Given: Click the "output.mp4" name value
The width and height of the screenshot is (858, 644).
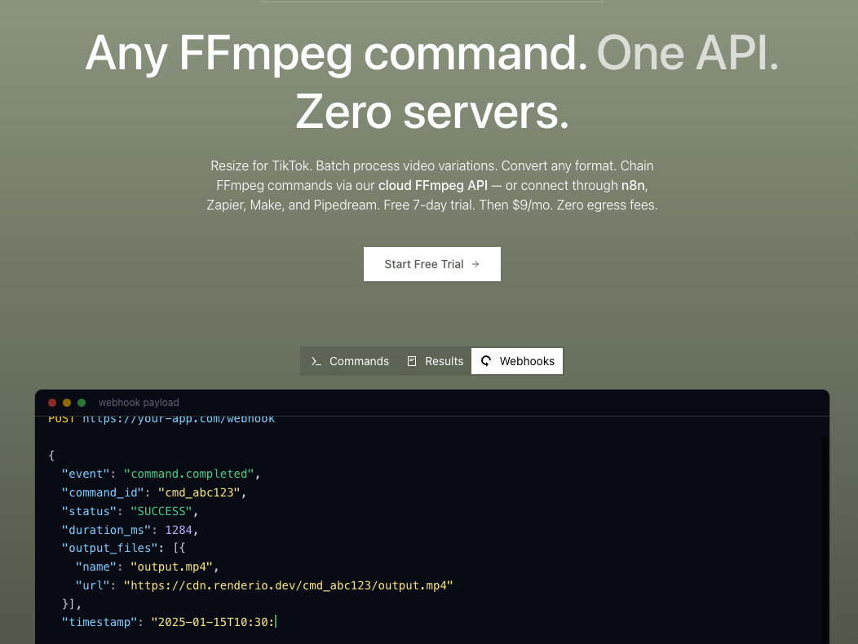Looking at the screenshot, I should tap(171, 567).
